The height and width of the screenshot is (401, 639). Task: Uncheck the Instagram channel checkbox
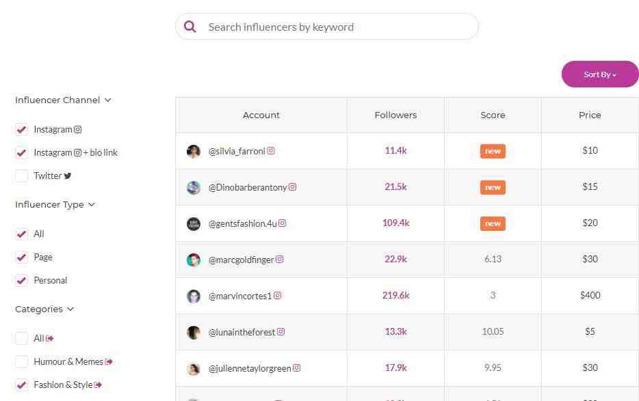click(x=22, y=130)
